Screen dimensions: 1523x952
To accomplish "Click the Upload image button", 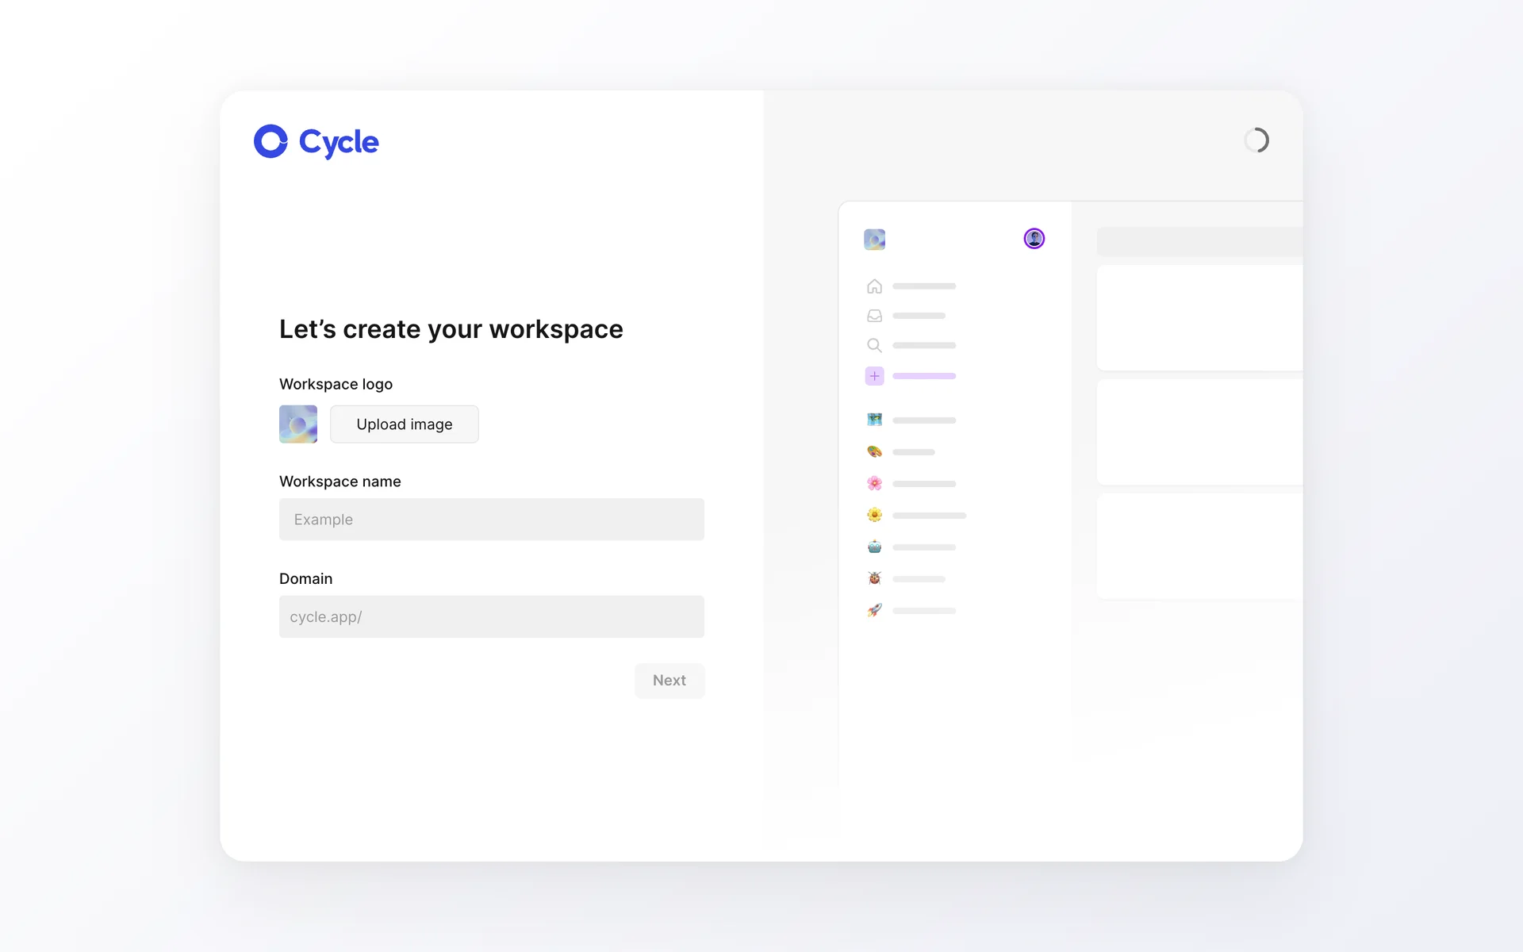I will 404,424.
